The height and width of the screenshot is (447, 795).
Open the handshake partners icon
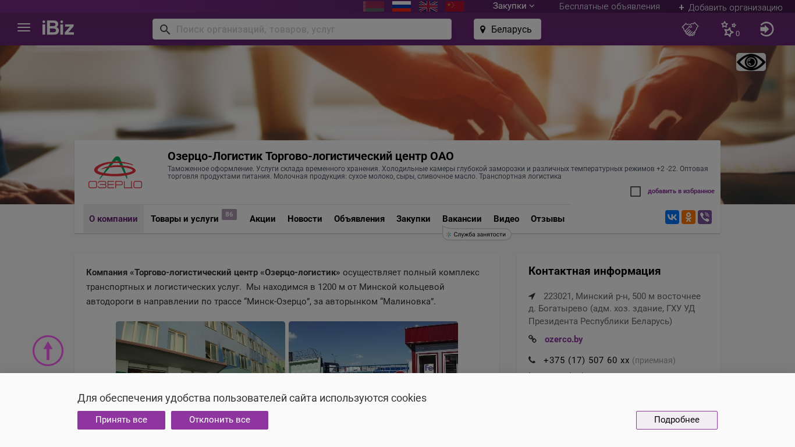(690, 29)
